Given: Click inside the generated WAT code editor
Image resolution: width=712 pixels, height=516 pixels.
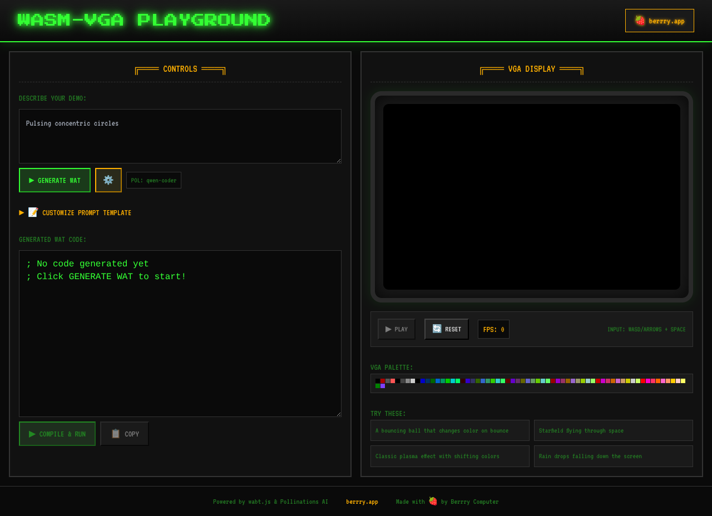Looking at the screenshot, I should (x=180, y=334).
